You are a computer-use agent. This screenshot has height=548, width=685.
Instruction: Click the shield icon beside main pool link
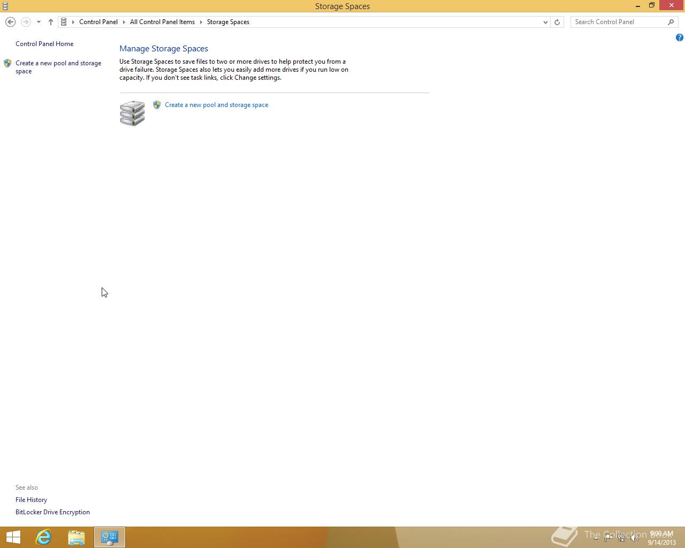tap(157, 105)
